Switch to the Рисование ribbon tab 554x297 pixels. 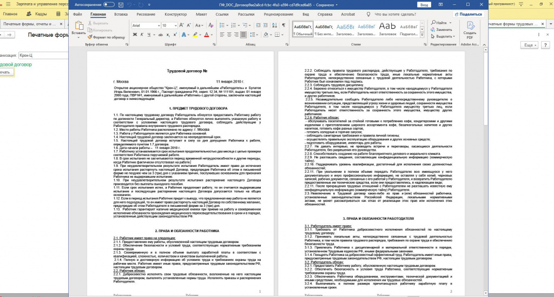pyautogui.click(x=146, y=15)
